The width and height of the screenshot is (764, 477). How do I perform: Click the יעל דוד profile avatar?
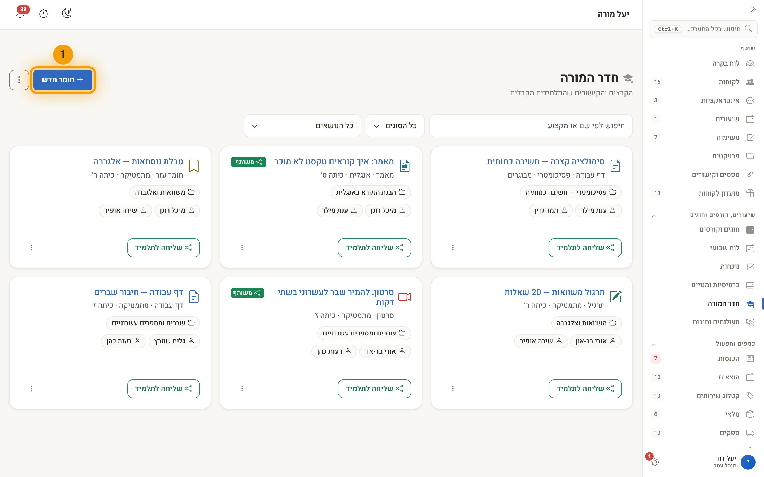tap(748, 462)
